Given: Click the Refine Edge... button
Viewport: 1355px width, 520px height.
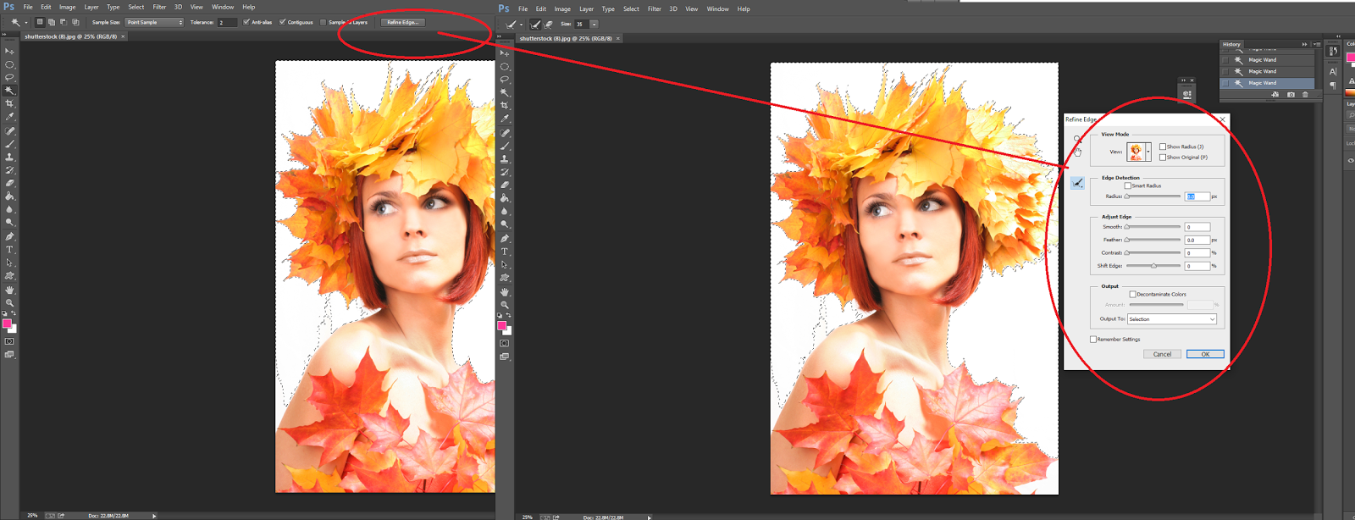Looking at the screenshot, I should [402, 22].
